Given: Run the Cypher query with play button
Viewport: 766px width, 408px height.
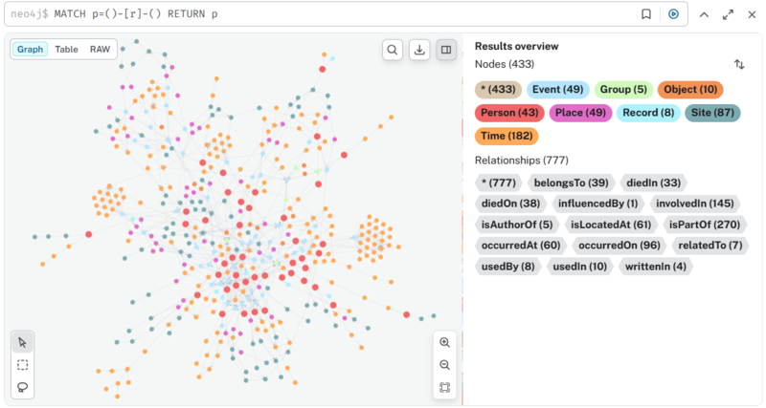Looking at the screenshot, I should coord(673,14).
